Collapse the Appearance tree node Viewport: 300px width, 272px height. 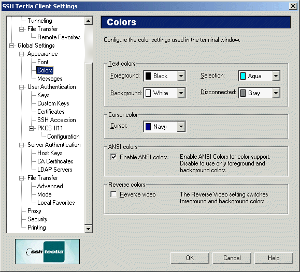(21, 54)
